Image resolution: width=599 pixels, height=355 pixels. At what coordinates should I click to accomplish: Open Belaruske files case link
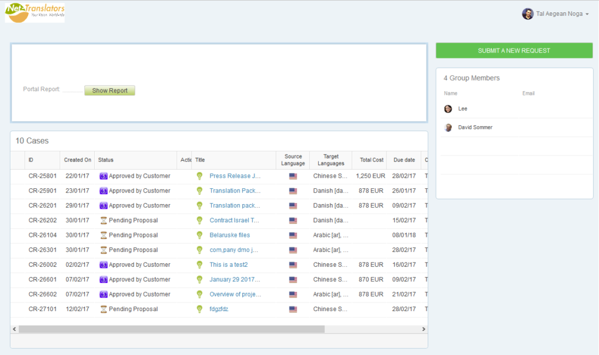coord(229,235)
